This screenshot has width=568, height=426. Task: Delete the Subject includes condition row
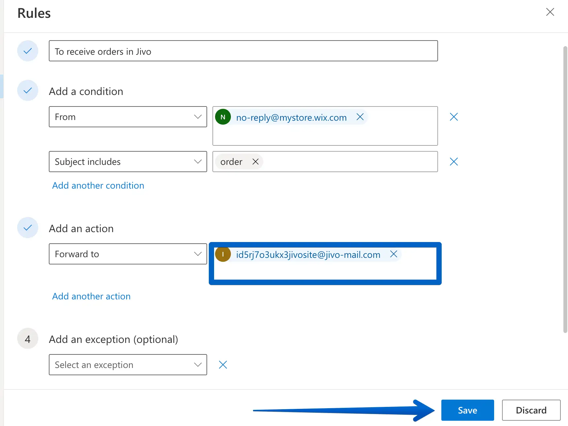(x=454, y=162)
